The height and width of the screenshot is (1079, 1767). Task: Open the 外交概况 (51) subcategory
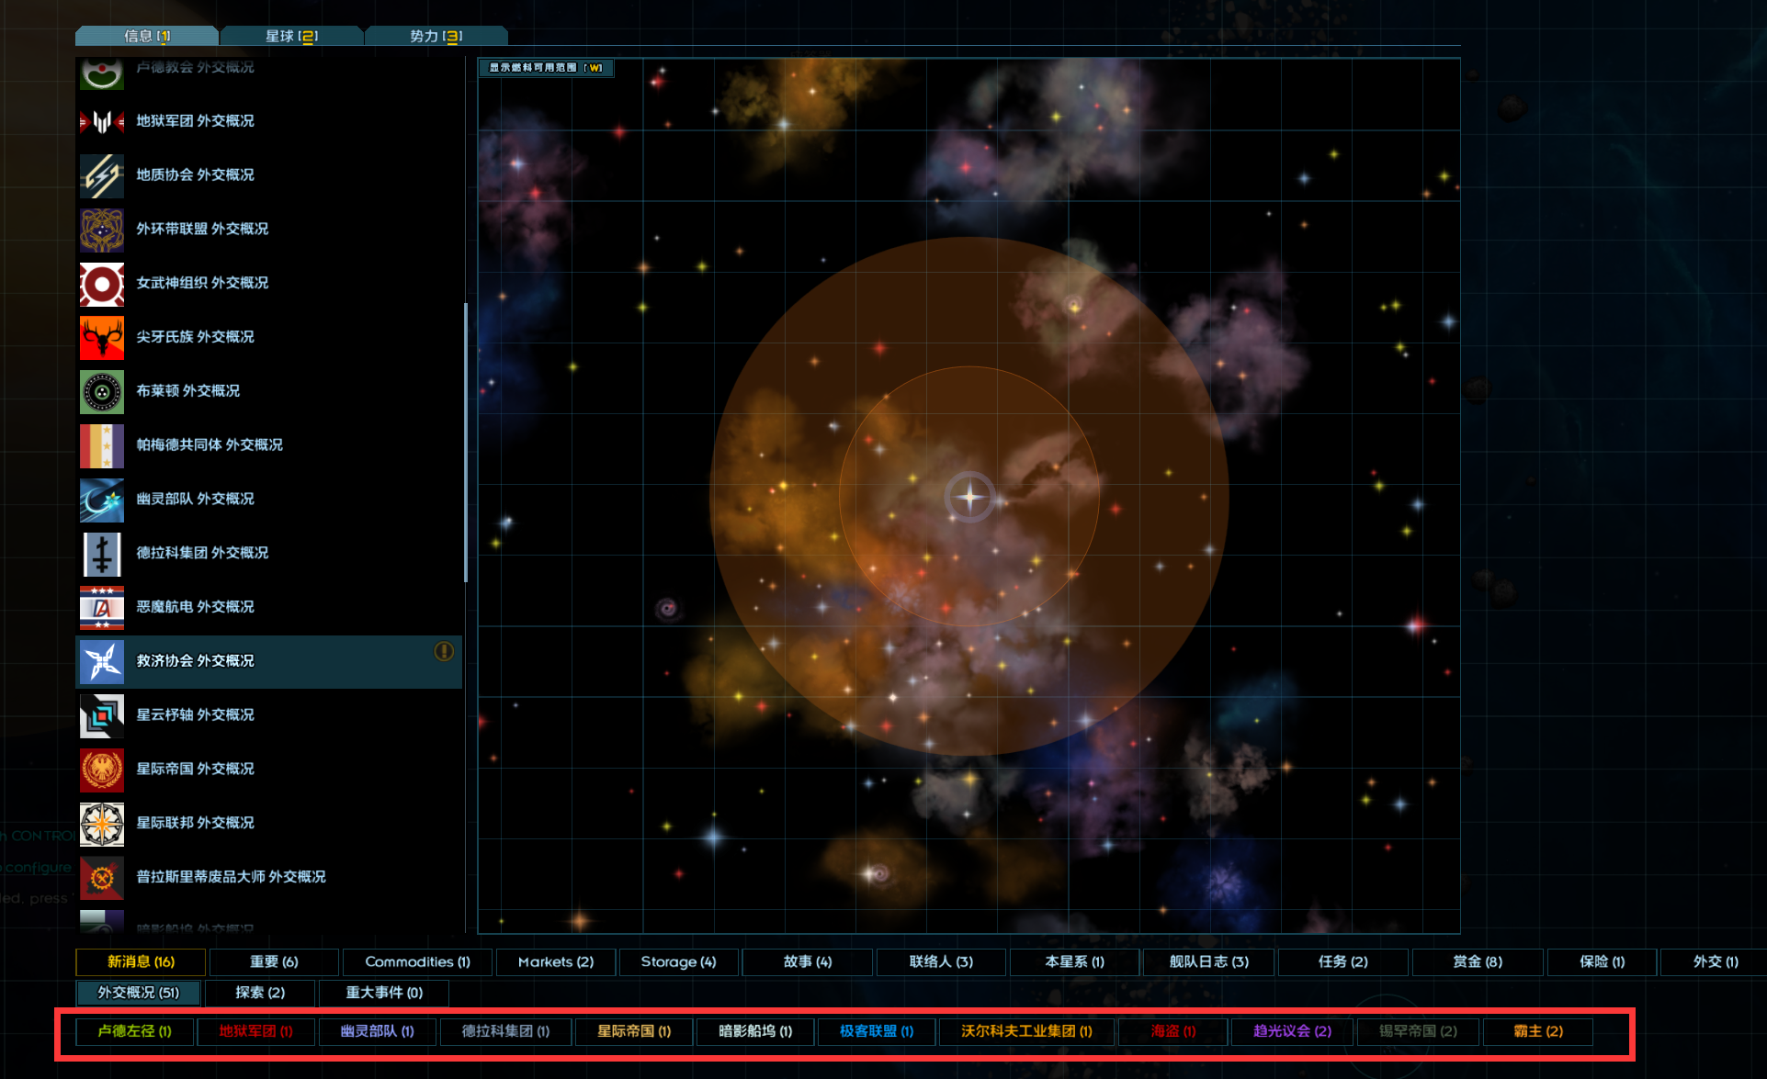[138, 993]
